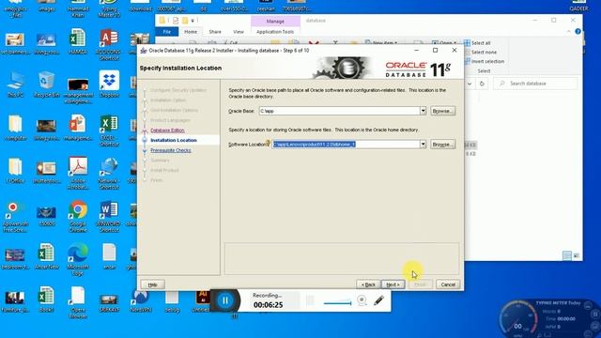This screenshot has height=338, width=601.
Task: Open Book1 Excel file on desktop
Action: point(46,300)
